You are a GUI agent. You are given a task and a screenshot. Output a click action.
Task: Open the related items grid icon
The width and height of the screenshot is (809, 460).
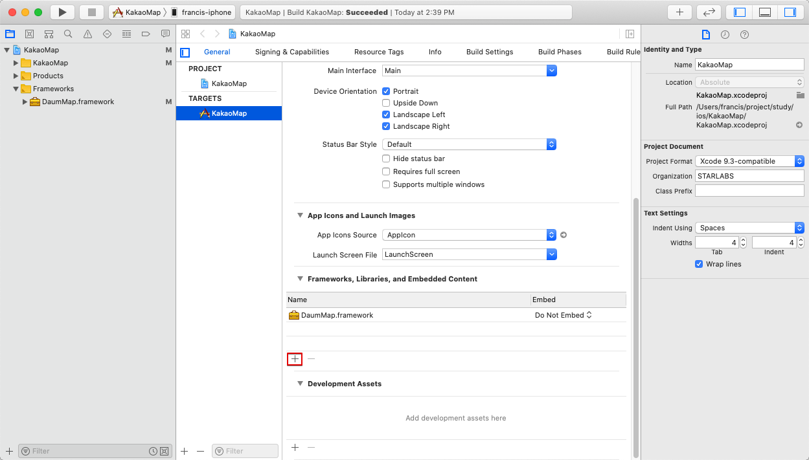coord(186,34)
